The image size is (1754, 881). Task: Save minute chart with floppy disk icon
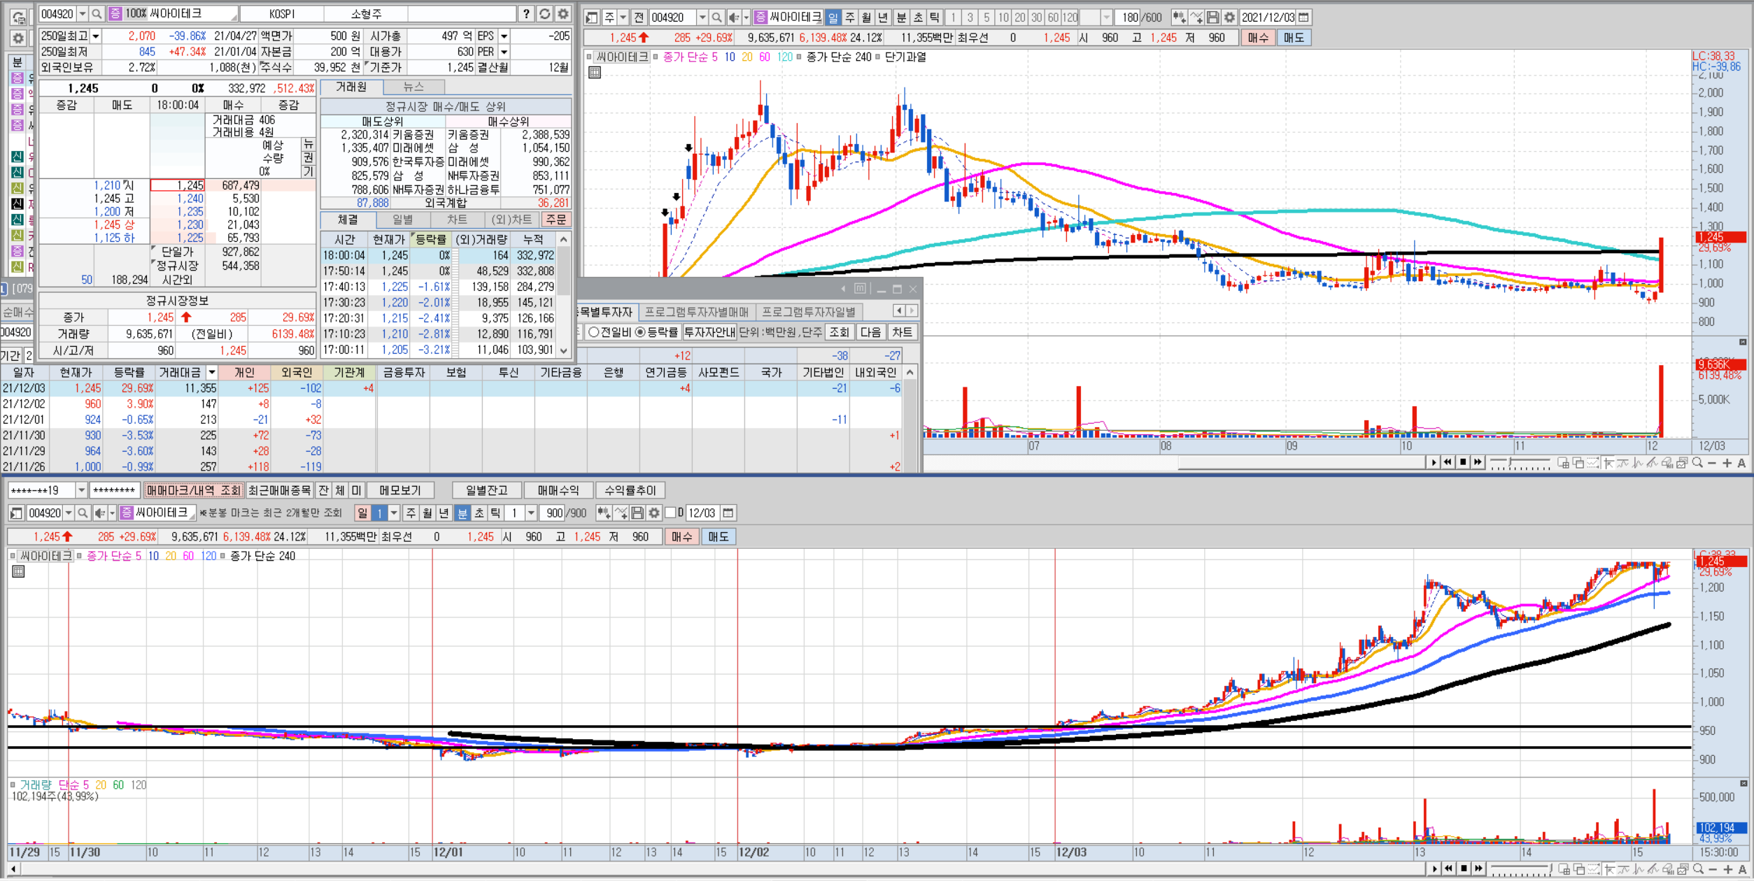coord(637,513)
